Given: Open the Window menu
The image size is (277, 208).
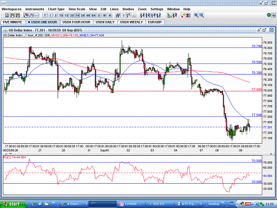Looking at the screenshot, I should coord(173,9).
